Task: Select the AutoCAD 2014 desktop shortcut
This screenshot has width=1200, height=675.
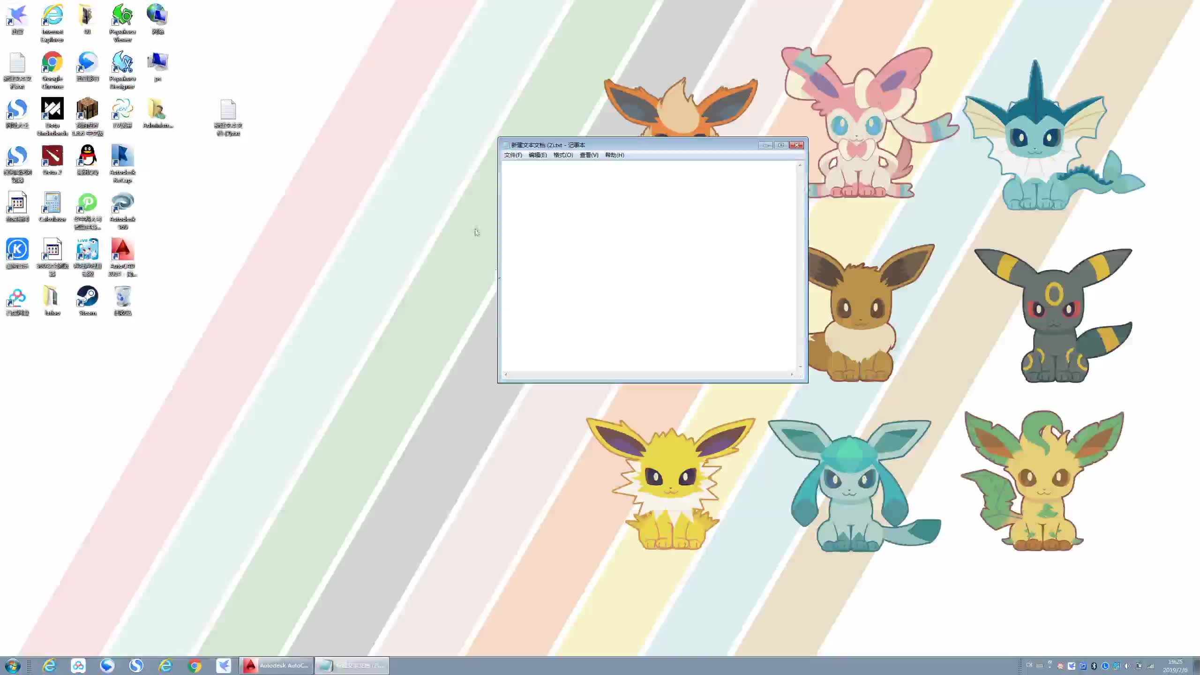Action: [x=122, y=258]
